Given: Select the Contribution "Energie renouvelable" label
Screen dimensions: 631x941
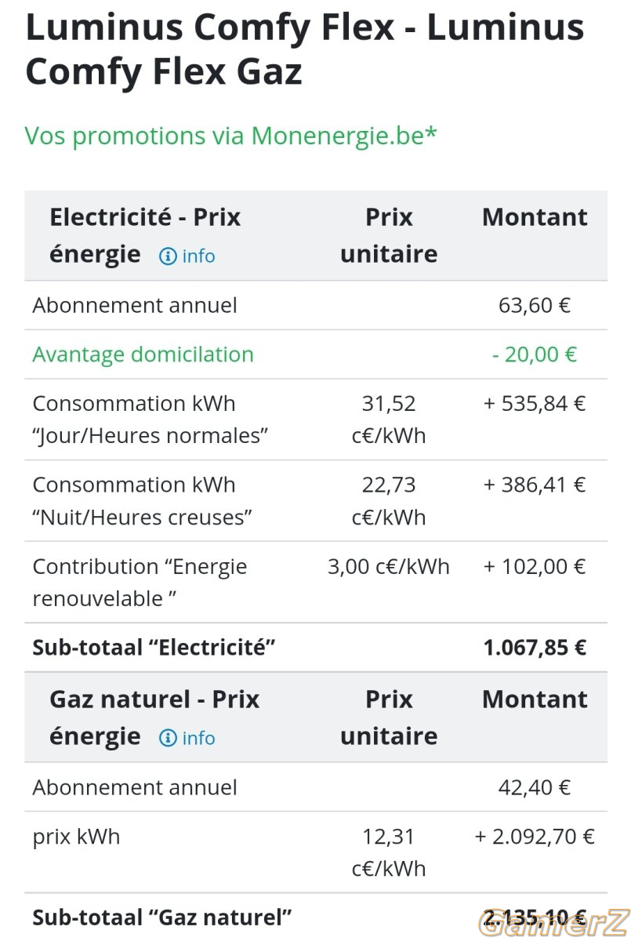Looking at the screenshot, I should 140,583.
